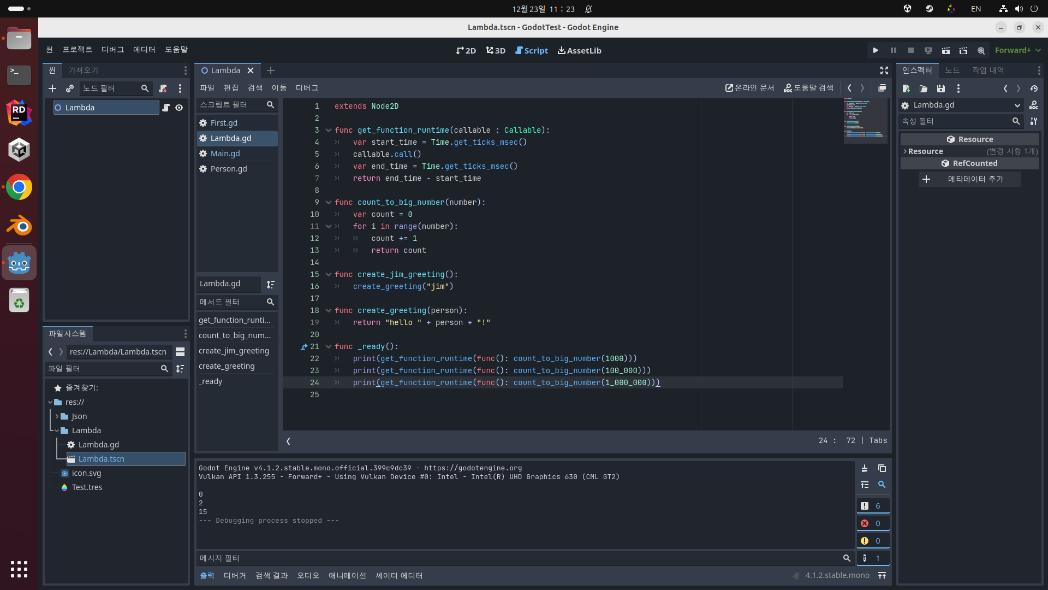Open the 디버거 bottom panel
Viewport: 1048px width, 590px height.
(235, 576)
